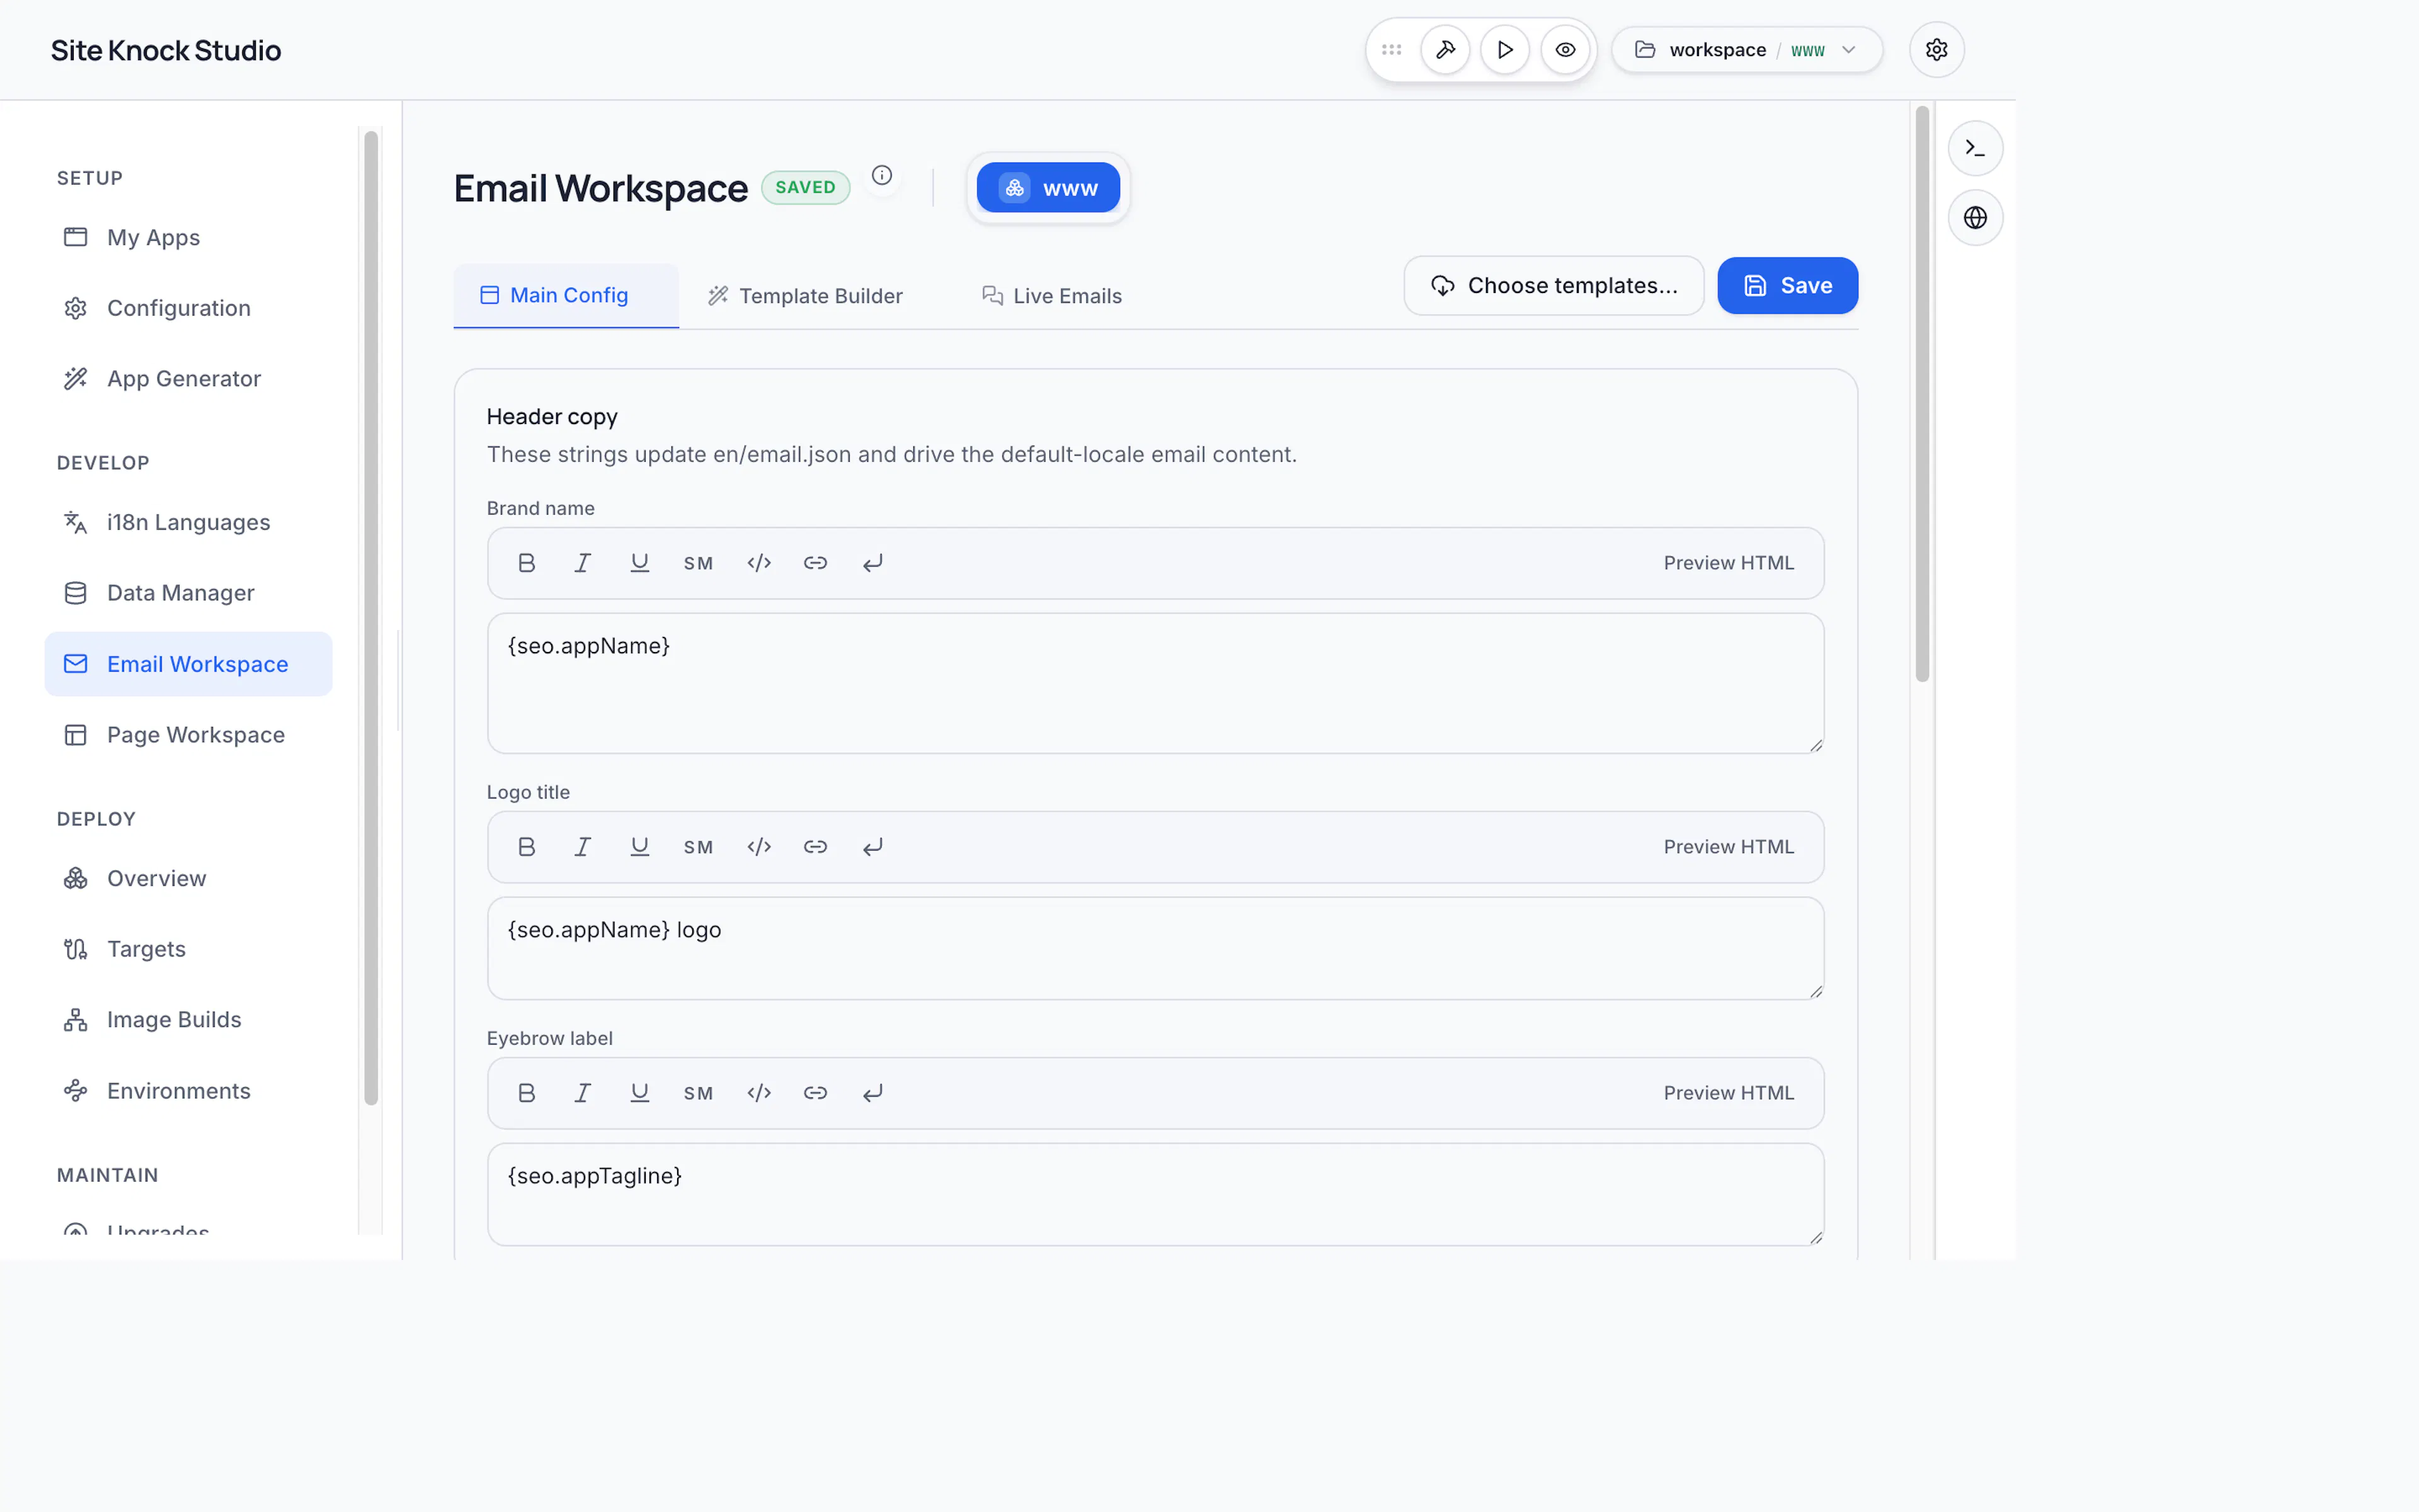Click Preview HTML for Logo title
This screenshot has width=2419, height=1512.
click(x=1729, y=847)
